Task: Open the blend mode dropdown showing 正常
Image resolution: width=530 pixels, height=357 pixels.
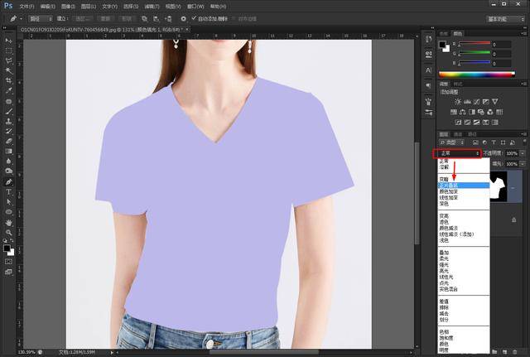Action: coord(458,153)
